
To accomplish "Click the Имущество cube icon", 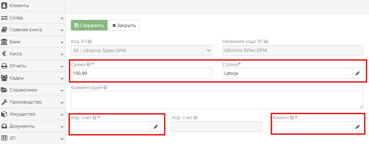I will tap(4, 114).
